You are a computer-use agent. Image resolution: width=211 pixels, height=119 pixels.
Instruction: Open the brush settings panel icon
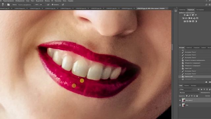pos(9,5)
